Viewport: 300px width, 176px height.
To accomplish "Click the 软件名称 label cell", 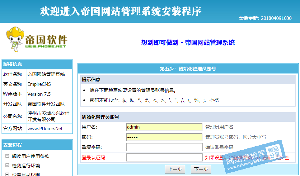I will pyautogui.click(x=14, y=74).
